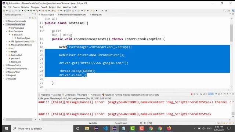This screenshot has width=235, height=132.
Task: Open the Navigate menu
Action: pos(35,7)
